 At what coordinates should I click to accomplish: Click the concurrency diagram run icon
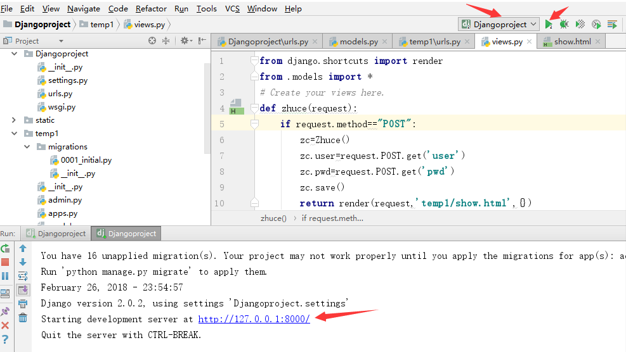pos(612,24)
